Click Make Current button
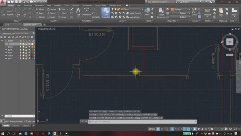The image size is (241, 136). click(134, 13)
